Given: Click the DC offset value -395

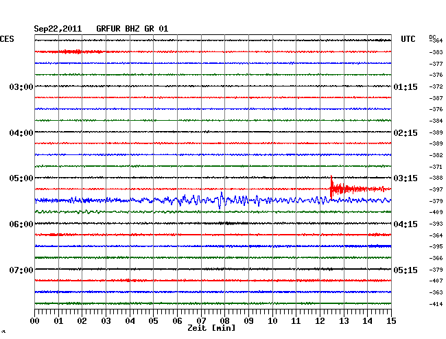Looking at the screenshot, I should coord(436,246).
